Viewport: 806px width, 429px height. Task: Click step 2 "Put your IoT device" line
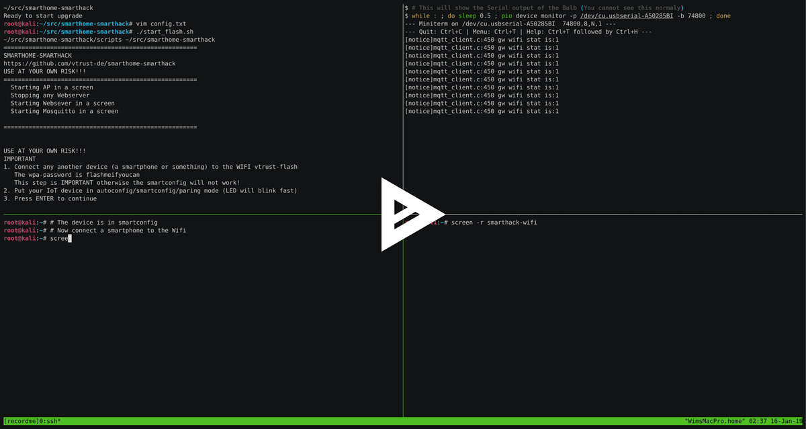150,191
